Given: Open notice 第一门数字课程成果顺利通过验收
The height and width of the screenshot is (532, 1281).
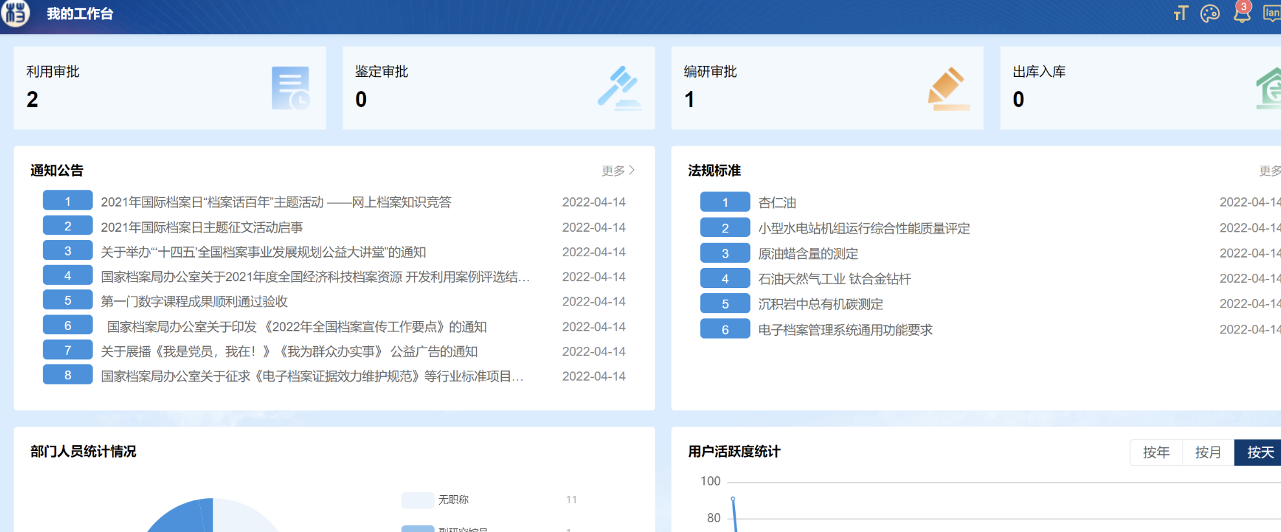Looking at the screenshot, I should 194,302.
